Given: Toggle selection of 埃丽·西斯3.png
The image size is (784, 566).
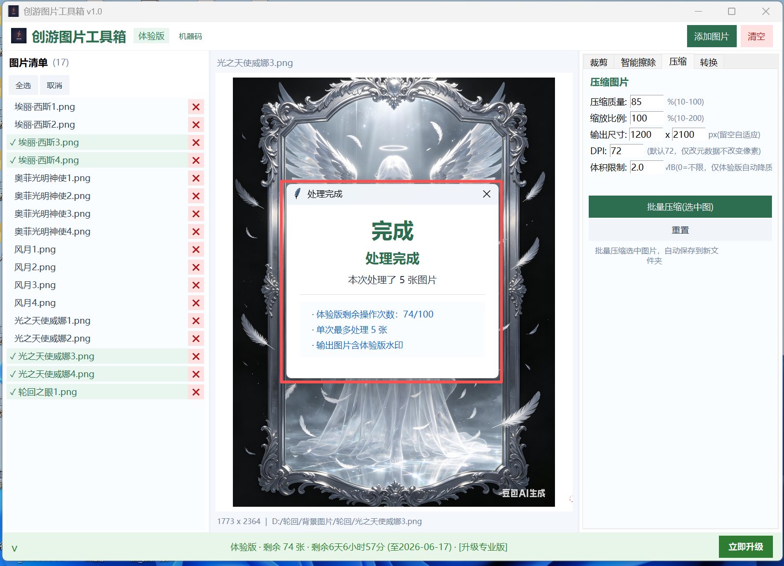Looking at the screenshot, I should pyautogui.click(x=97, y=143).
